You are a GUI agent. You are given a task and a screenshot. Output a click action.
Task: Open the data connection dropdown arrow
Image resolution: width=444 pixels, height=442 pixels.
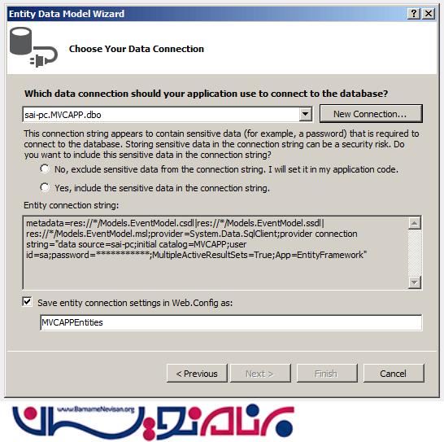coord(305,114)
